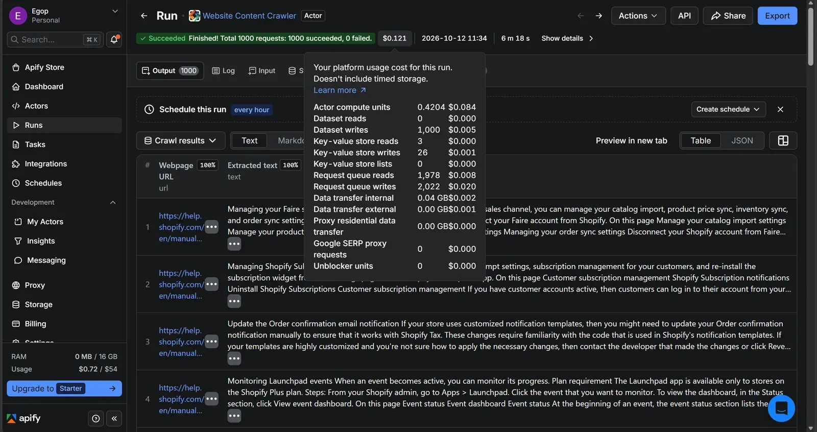Switch output view to Table
817x432 pixels.
point(701,140)
